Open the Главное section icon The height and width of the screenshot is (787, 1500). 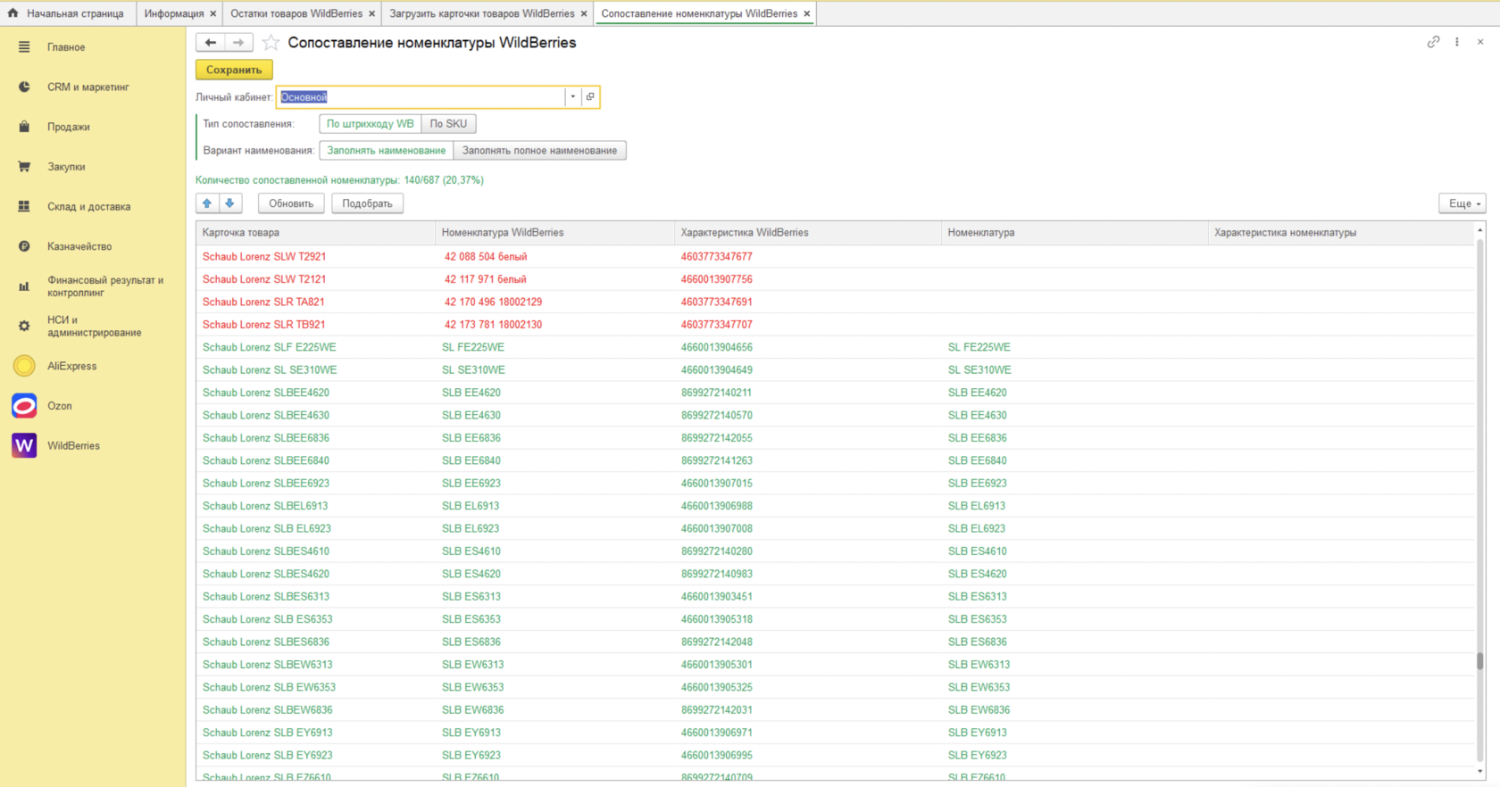[24, 47]
